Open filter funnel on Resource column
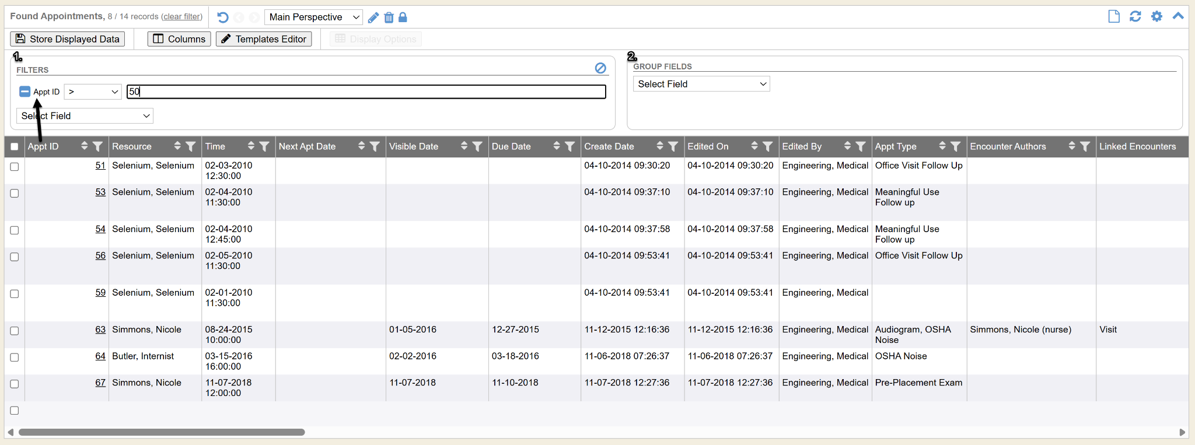 (x=191, y=146)
